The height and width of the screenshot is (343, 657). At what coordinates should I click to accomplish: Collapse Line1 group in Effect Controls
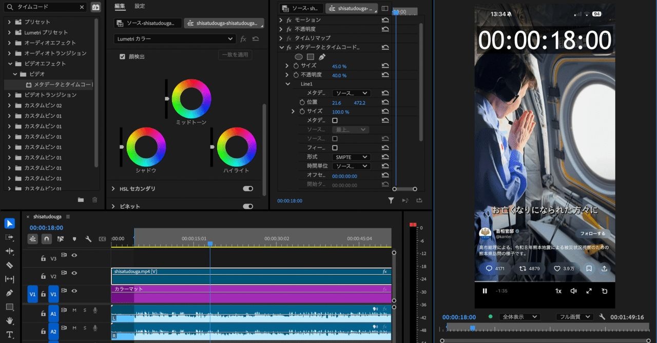(288, 84)
